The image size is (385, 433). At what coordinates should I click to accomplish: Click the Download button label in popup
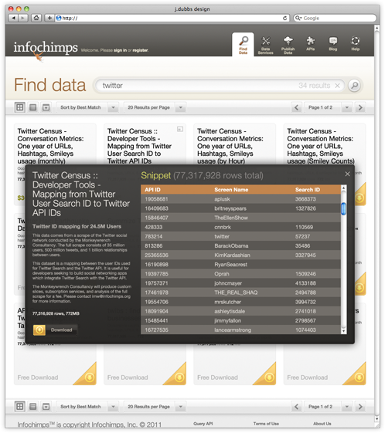[61, 330]
